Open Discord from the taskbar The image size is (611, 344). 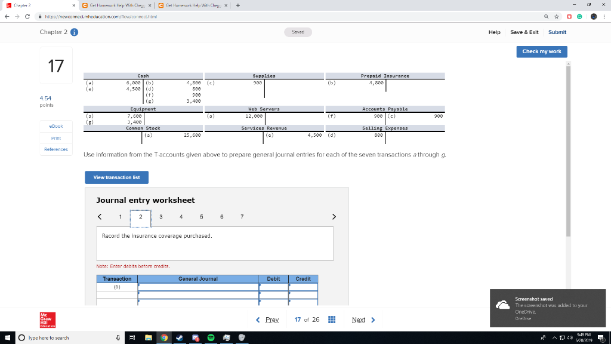[x=196, y=337]
